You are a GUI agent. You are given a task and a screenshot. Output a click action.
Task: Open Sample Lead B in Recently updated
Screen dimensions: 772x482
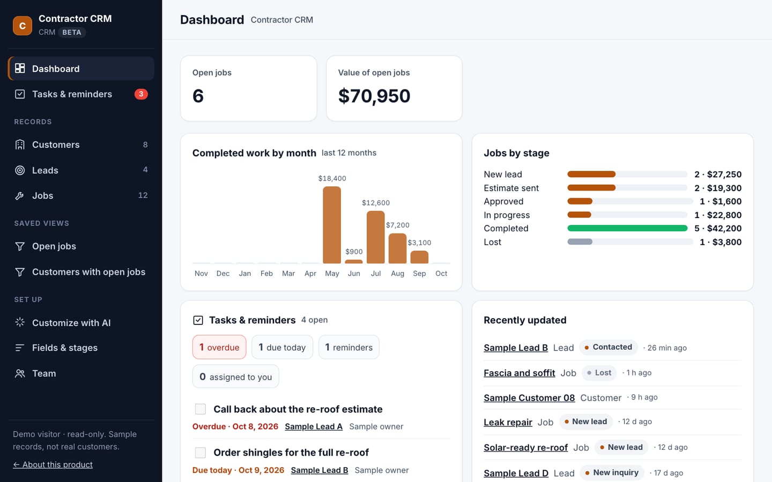click(516, 348)
